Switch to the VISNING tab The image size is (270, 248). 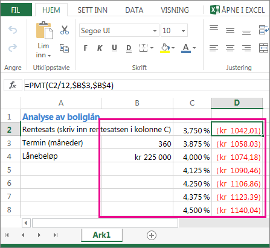(x=175, y=10)
